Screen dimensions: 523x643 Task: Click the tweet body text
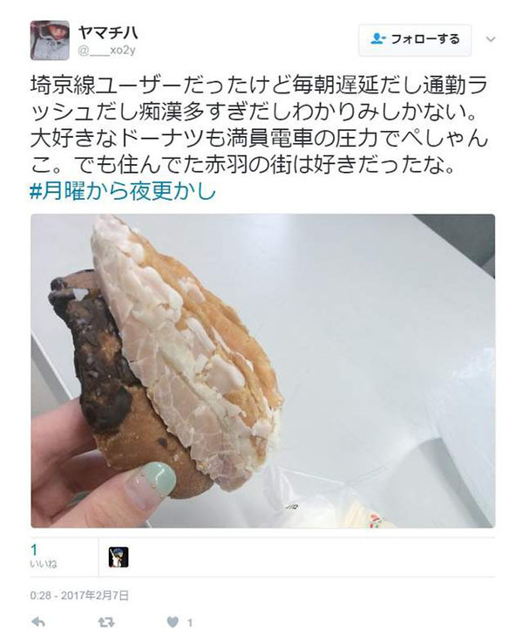tap(261, 126)
